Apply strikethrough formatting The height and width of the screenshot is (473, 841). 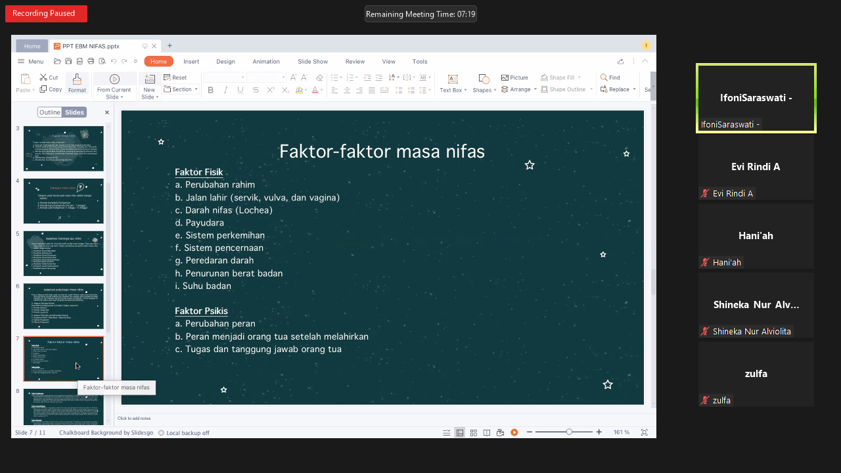[256, 90]
